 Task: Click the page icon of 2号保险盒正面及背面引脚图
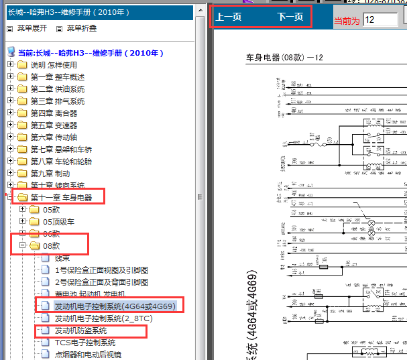pos(46,282)
